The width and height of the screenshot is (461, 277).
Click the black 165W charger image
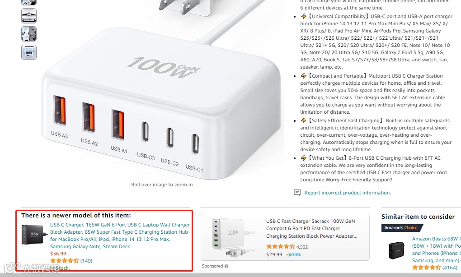click(x=34, y=235)
